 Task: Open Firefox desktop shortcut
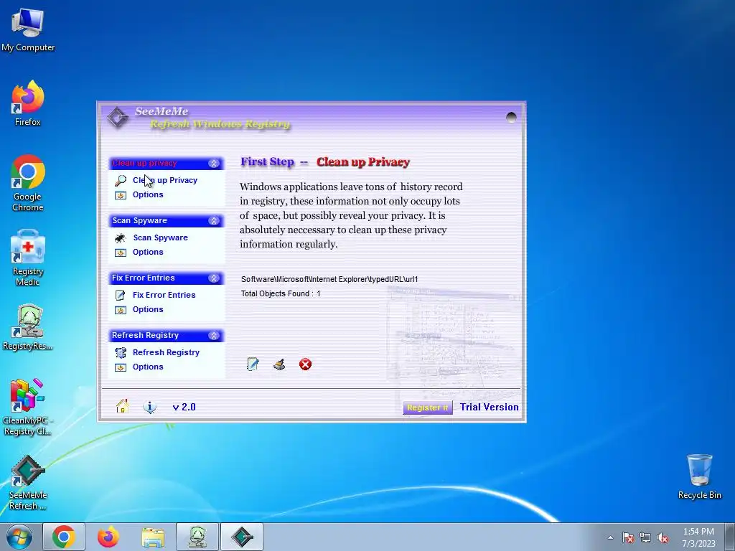click(x=28, y=103)
